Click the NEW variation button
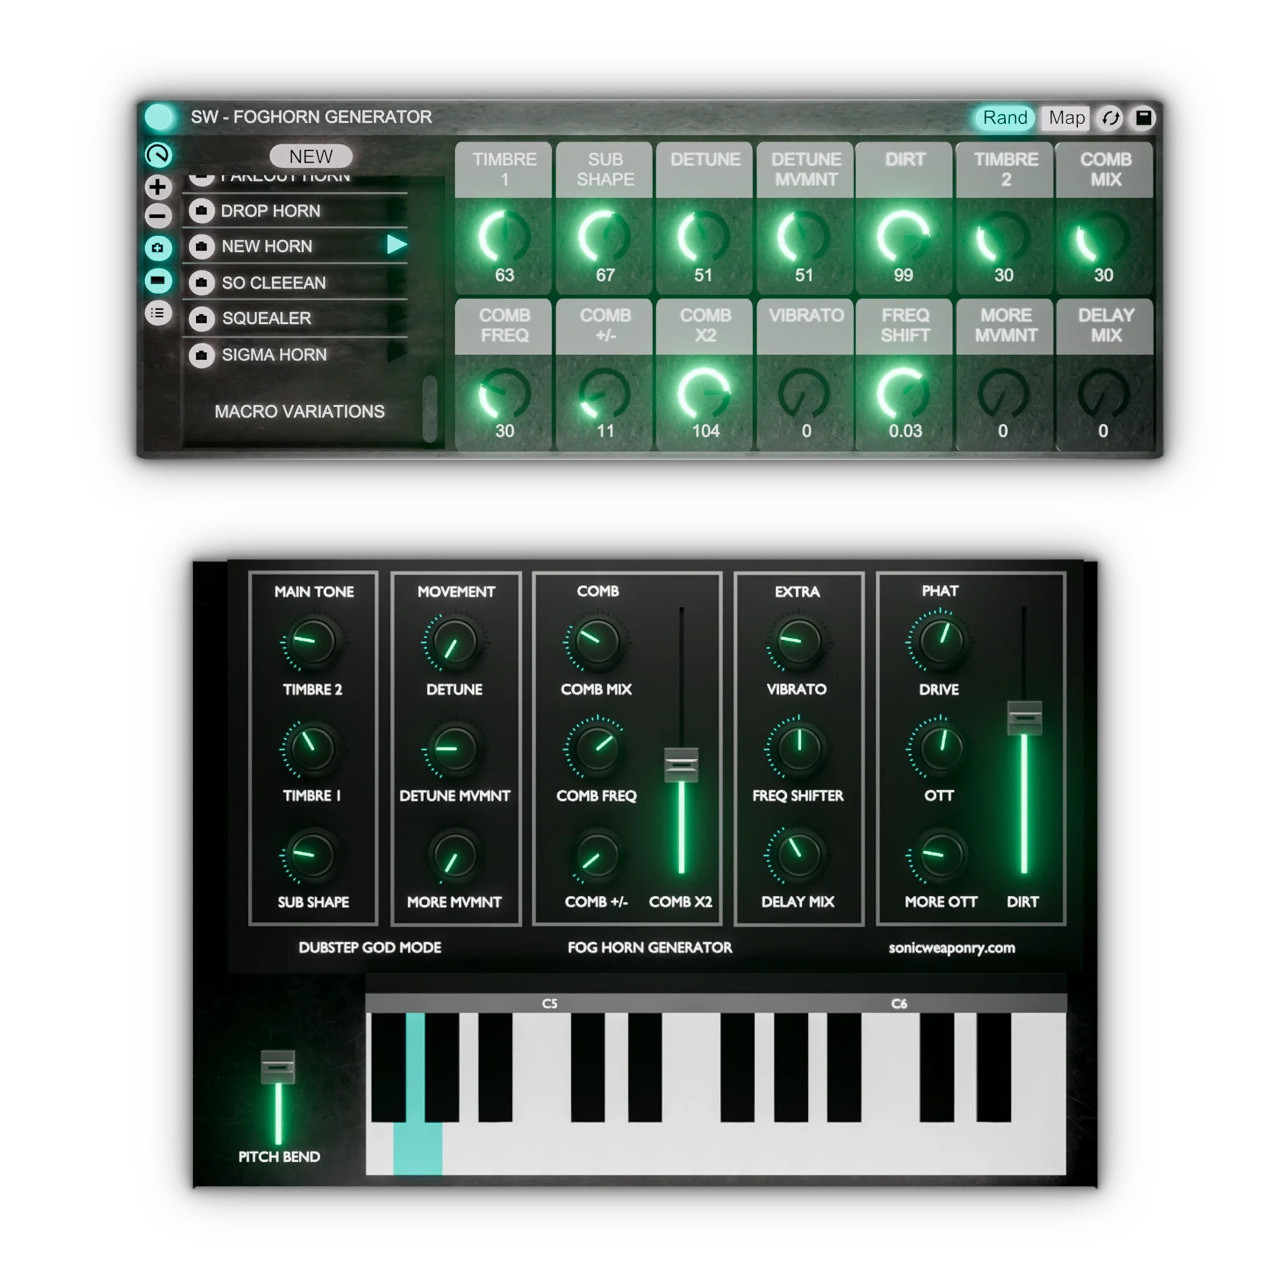This screenshot has width=1281, height=1281. [311, 156]
